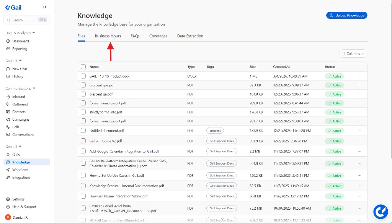This screenshot has height=223, width=392.
Task: Collapse the Data & Analytics section
Action: [34, 33]
